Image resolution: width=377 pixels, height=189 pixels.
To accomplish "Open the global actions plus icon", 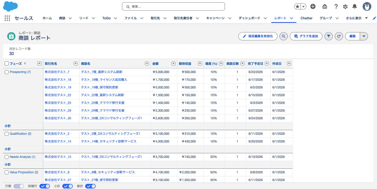I will pyautogui.click(x=313, y=7).
